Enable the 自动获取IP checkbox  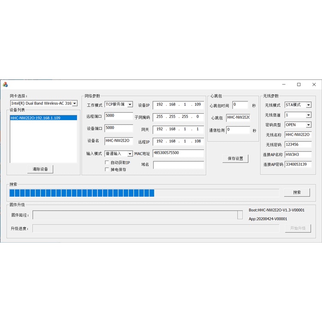tap(107, 163)
